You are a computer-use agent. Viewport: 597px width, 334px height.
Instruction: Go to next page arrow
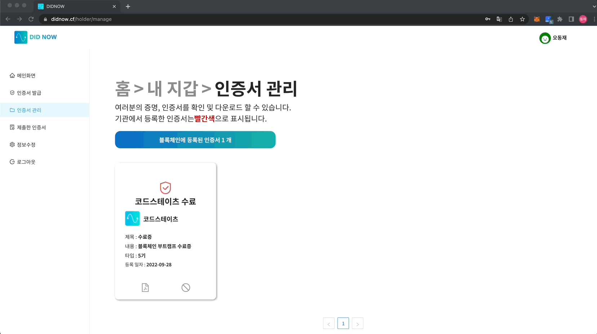(358, 323)
